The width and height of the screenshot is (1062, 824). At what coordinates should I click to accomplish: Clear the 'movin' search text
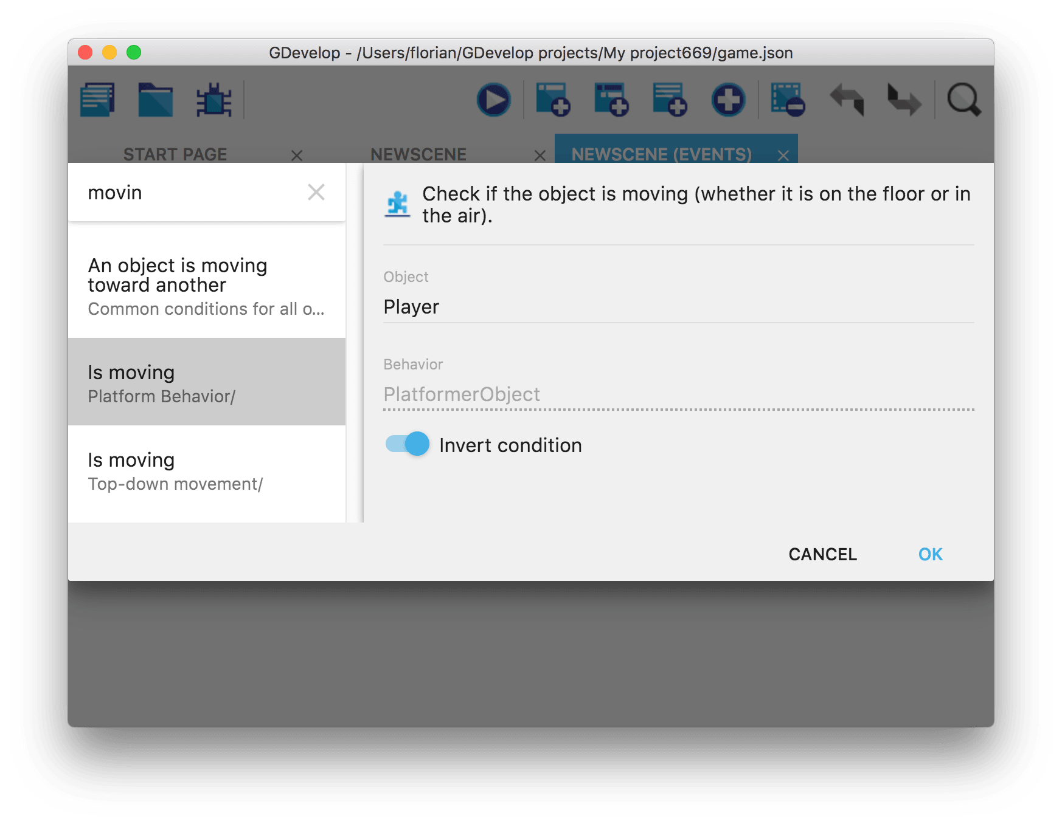[316, 192]
